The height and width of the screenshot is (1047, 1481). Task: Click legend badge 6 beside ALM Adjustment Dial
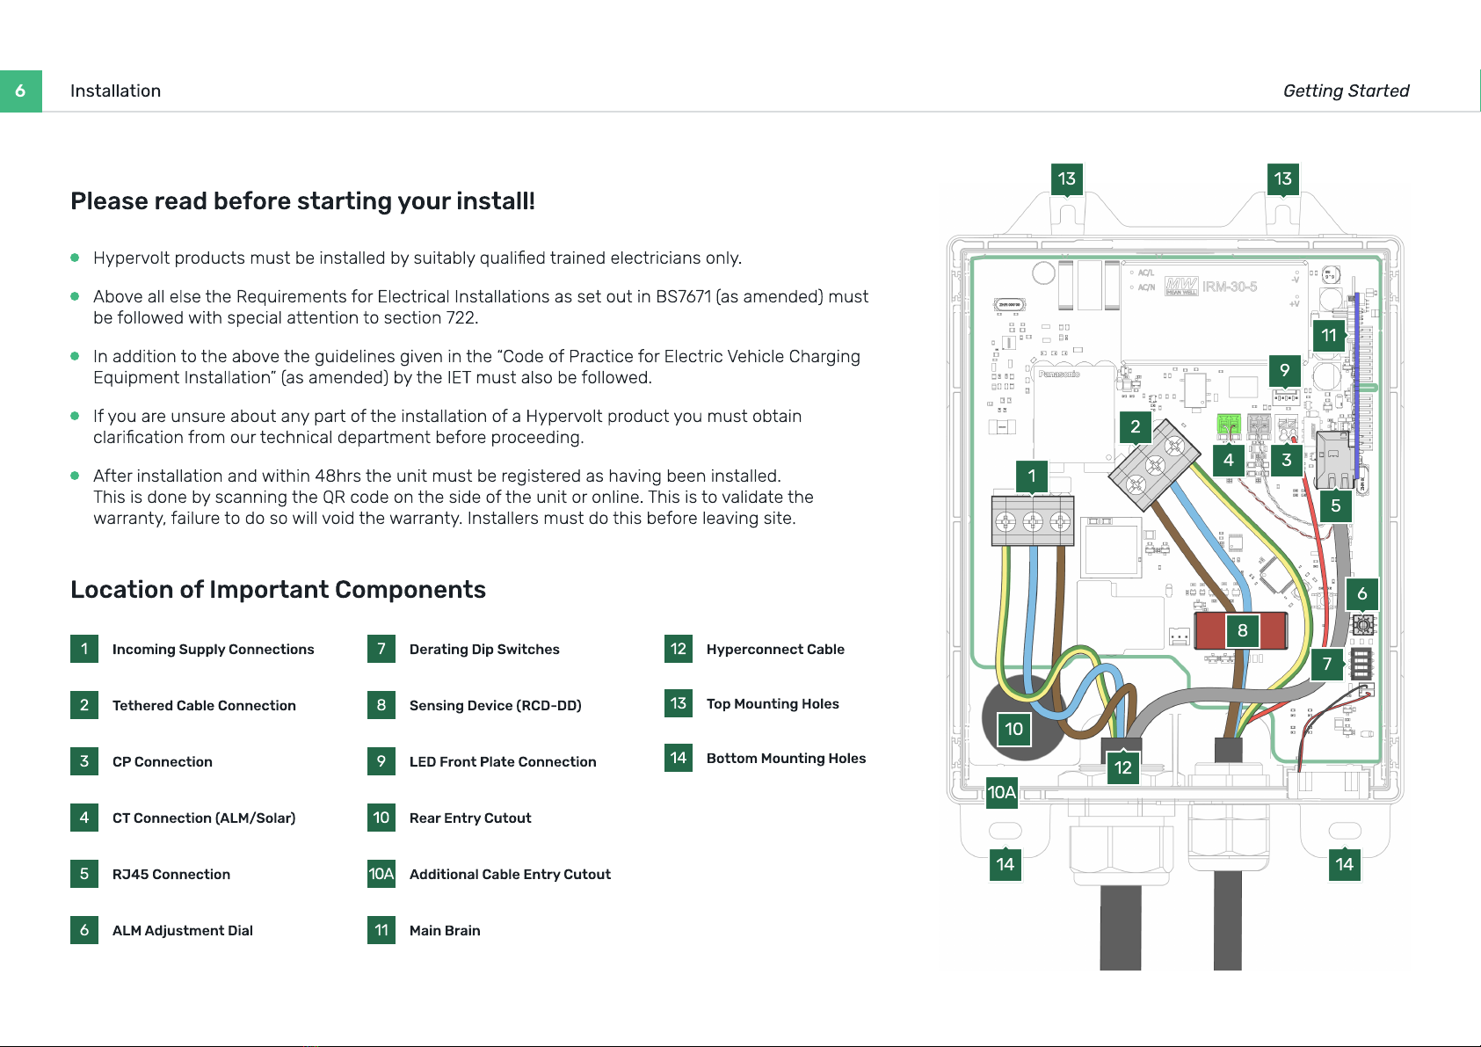84,930
